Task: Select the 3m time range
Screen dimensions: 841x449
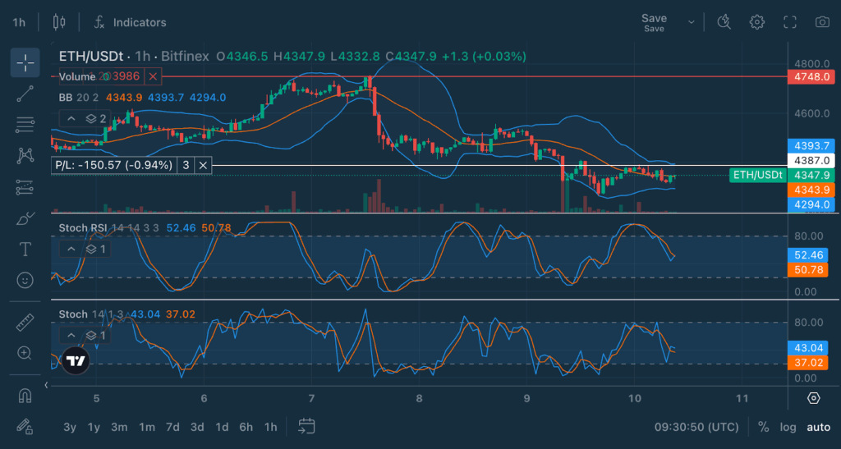Action: (119, 427)
